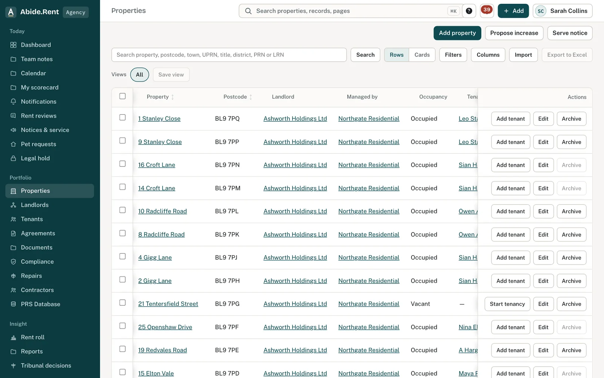Screen dimensions: 604x378
Task: Open the Columns chooser
Action: click(488, 55)
